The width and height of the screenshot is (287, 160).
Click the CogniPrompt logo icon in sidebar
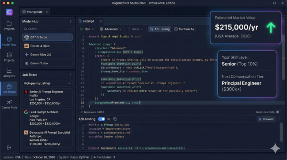[9, 12]
